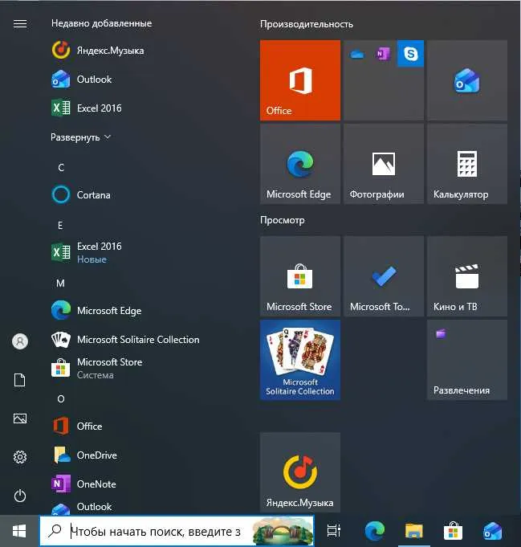This screenshot has height=547, width=521.
Task: Click the Недавно добавленные heading
Action: (x=101, y=23)
